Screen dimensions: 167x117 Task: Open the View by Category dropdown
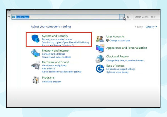coord(151,27)
